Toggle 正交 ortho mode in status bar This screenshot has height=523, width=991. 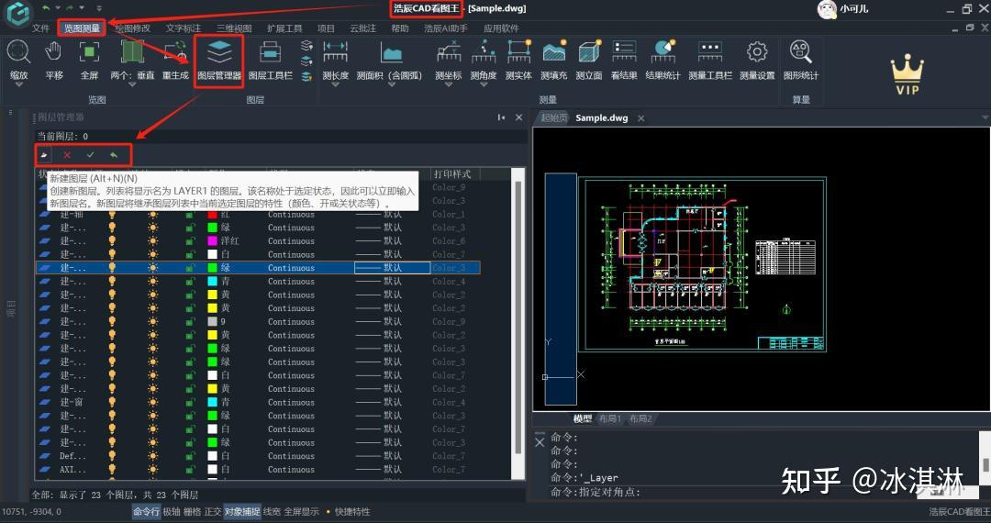(212, 512)
